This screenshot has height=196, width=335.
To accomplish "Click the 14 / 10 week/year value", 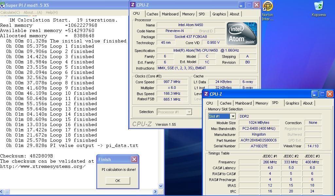I will pos(313,146).
